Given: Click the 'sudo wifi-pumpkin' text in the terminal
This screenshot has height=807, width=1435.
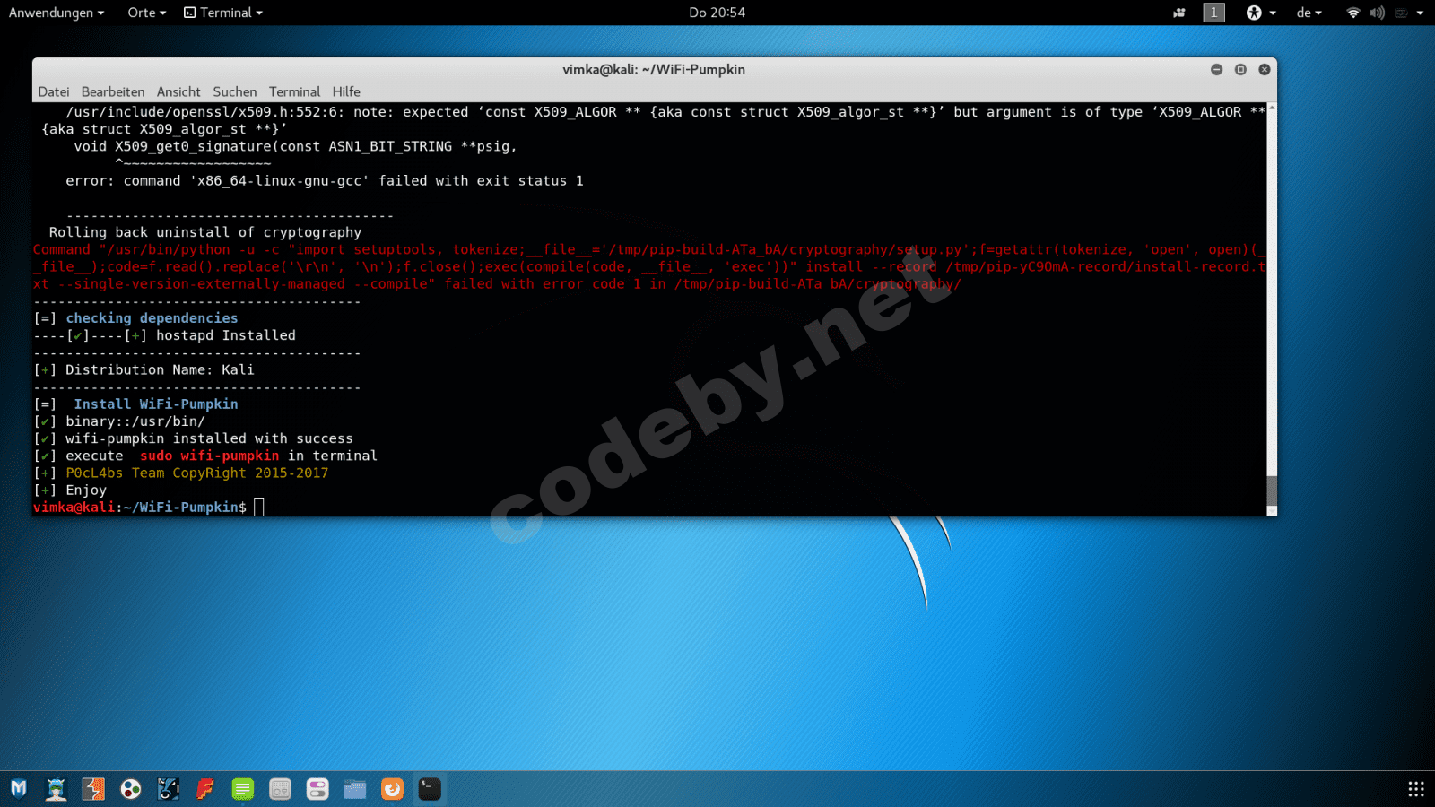Looking at the screenshot, I should click(209, 456).
